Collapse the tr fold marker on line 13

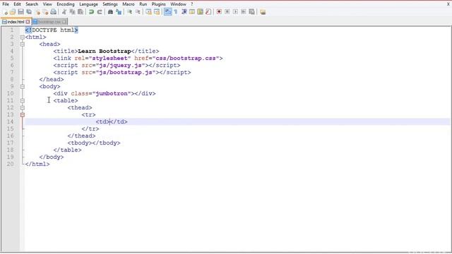22,115
